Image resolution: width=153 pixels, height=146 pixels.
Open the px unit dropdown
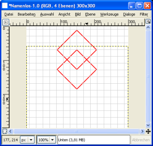tap(27, 140)
